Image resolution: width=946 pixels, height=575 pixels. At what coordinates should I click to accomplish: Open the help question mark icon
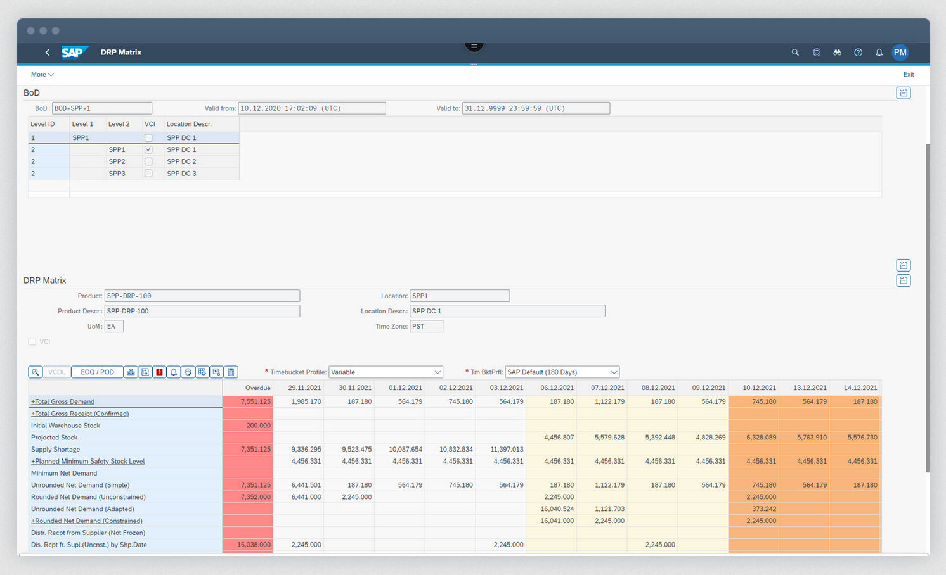coord(858,53)
